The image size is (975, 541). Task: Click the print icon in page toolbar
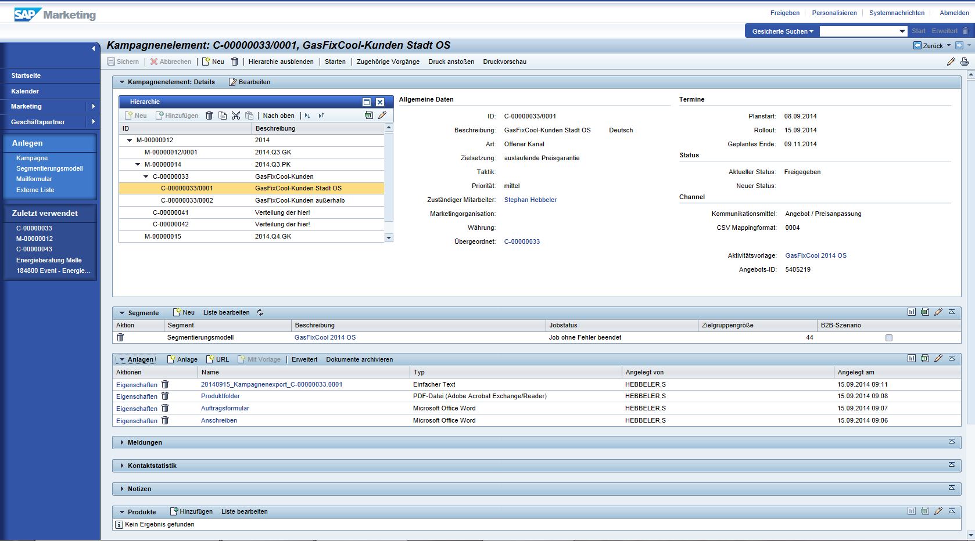pos(965,62)
